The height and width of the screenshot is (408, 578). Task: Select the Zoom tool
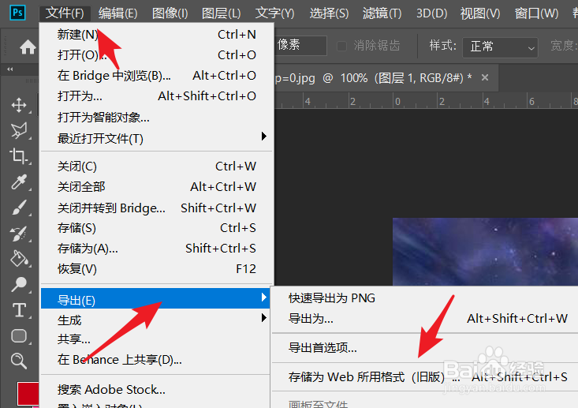(19, 361)
